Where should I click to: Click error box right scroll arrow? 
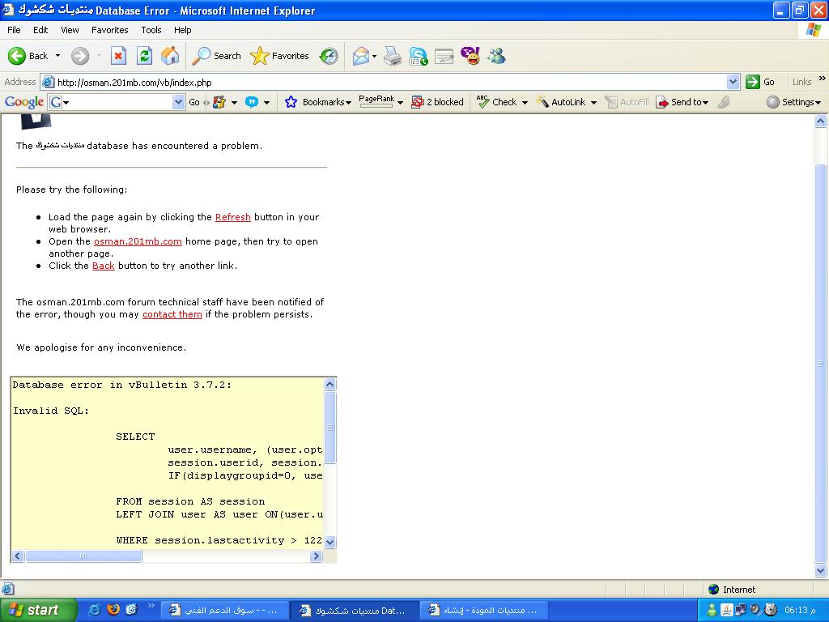[x=317, y=556]
